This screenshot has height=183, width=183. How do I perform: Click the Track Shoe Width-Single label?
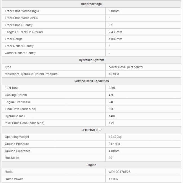[22, 11]
